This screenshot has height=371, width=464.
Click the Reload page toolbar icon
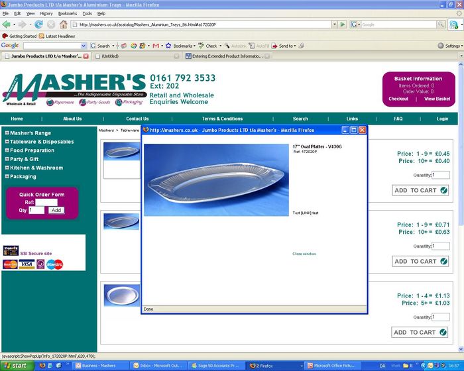[39, 25]
